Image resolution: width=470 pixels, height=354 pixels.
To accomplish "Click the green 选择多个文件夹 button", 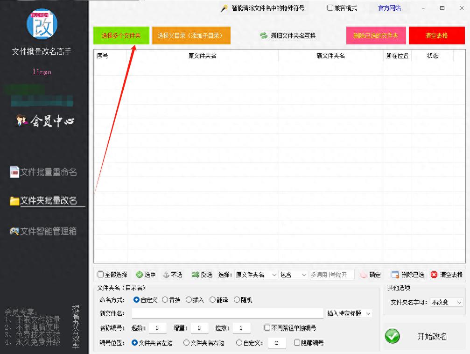I will [121, 35].
